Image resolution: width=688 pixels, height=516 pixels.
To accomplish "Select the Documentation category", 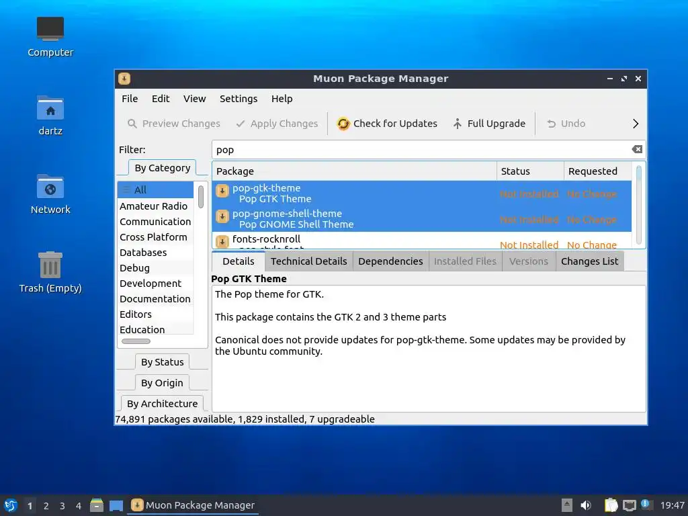I will click(155, 299).
